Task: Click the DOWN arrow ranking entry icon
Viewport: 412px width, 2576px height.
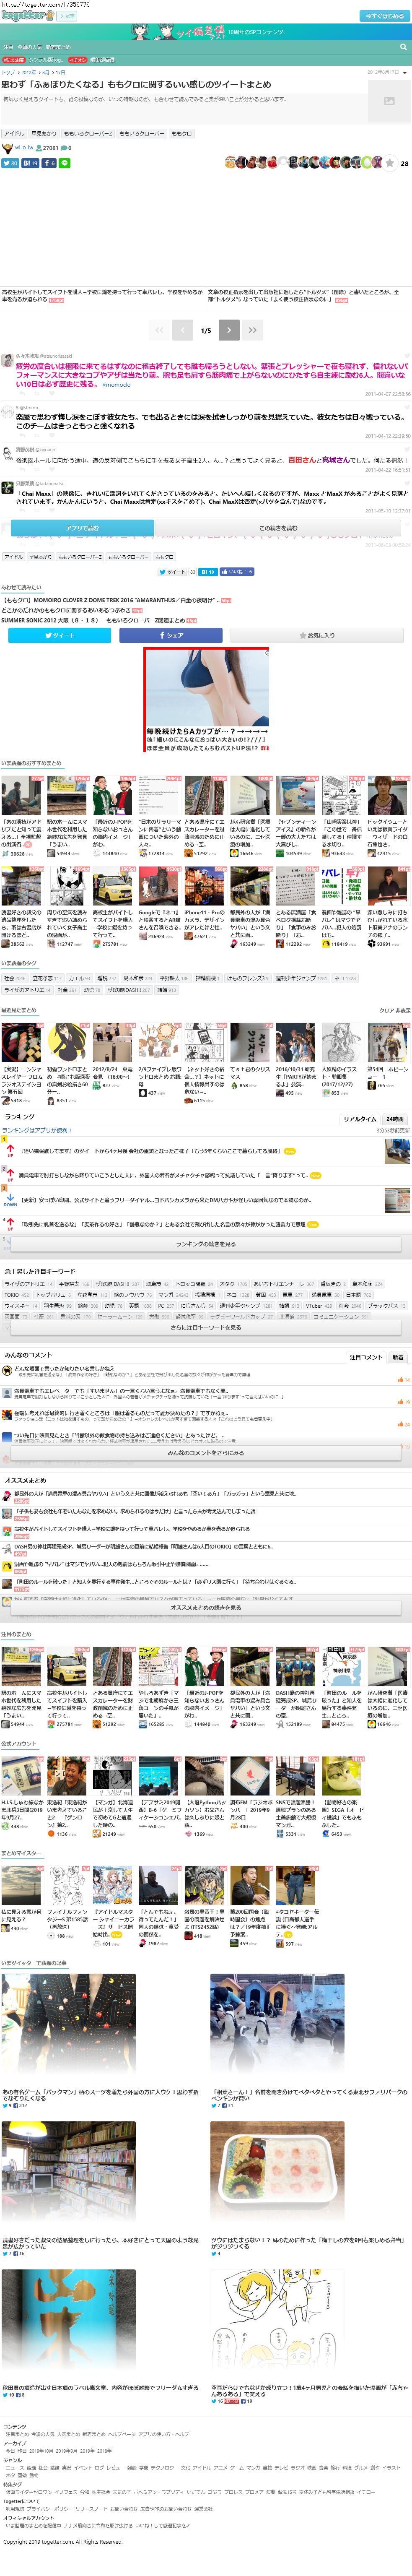Action: (10, 1200)
